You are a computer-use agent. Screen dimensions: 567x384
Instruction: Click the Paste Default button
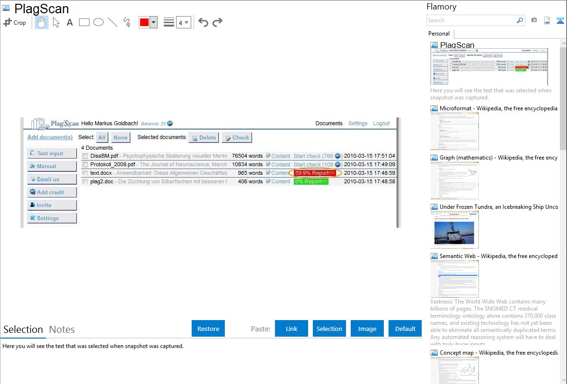[405, 329]
